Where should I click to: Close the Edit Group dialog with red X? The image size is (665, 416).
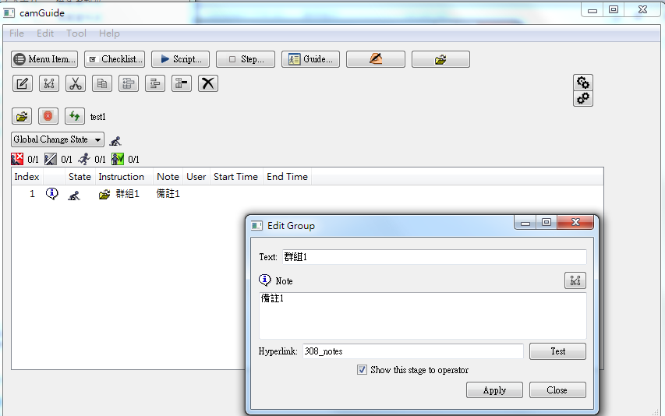coord(575,222)
